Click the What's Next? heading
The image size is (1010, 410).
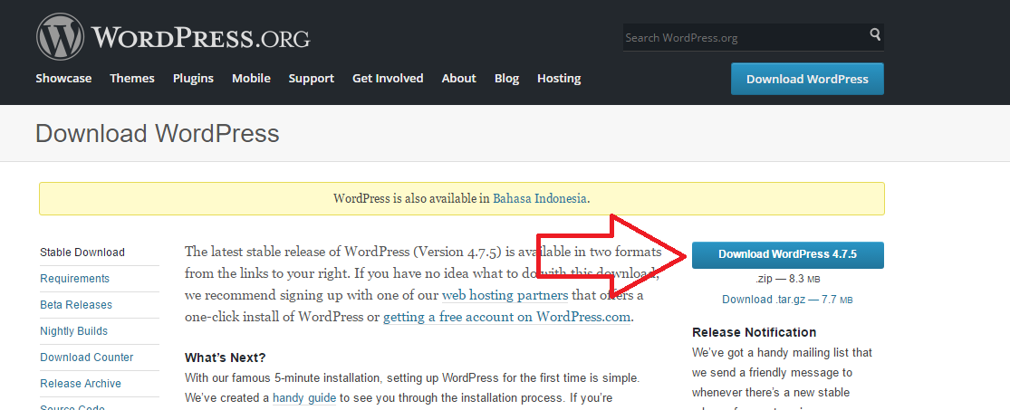point(225,358)
